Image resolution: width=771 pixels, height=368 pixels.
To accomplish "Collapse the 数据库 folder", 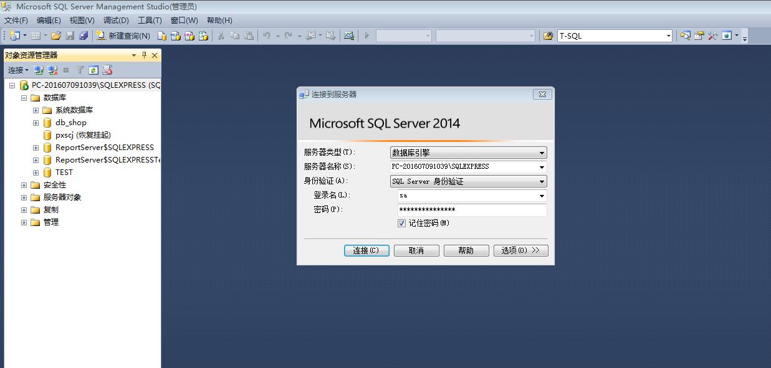I will pyautogui.click(x=24, y=98).
